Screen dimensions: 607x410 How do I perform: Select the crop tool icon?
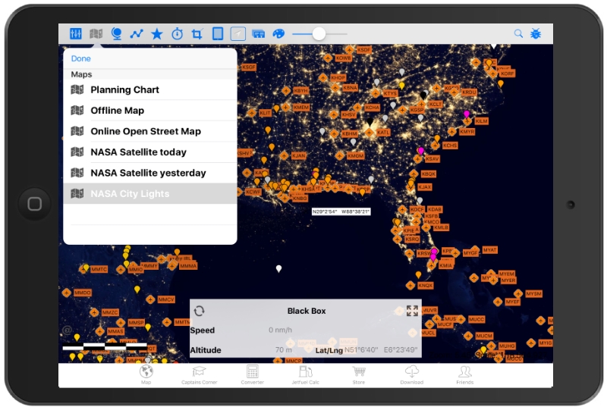tap(197, 34)
